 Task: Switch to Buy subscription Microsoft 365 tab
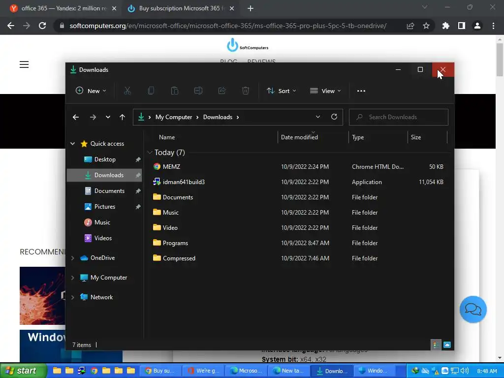point(180,8)
